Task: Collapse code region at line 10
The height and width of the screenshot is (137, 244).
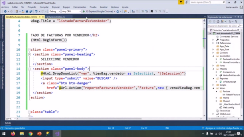Action: 29,50
